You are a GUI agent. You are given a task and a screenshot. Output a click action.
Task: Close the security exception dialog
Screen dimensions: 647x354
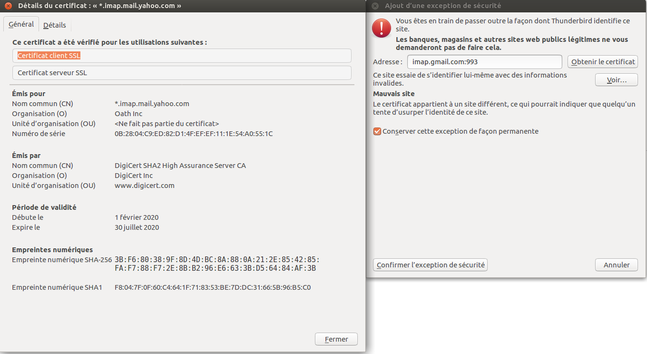tap(375, 6)
